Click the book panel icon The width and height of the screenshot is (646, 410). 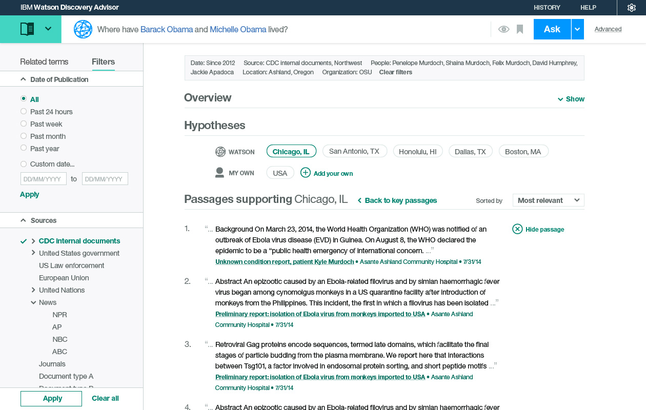[x=27, y=29]
